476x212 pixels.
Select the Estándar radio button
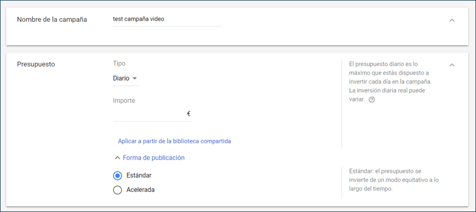point(117,175)
